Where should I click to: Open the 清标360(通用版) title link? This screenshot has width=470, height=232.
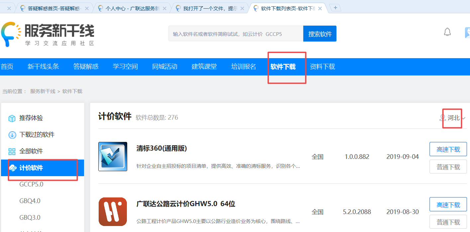pyautogui.click(x=162, y=149)
